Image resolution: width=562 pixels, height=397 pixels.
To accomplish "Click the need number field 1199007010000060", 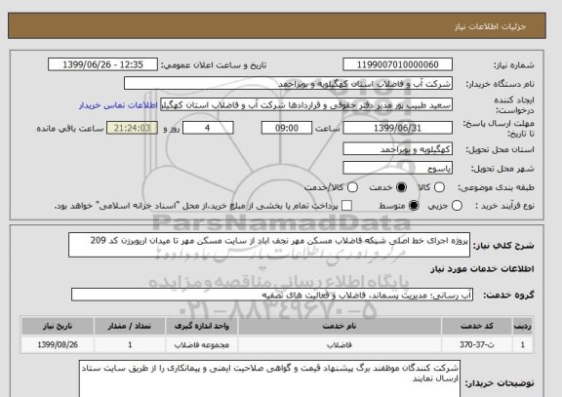I will 397,64.
